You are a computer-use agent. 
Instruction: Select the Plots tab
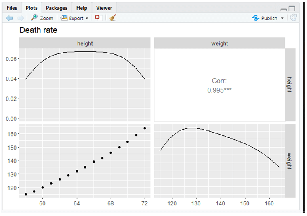[x=32, y=8]
